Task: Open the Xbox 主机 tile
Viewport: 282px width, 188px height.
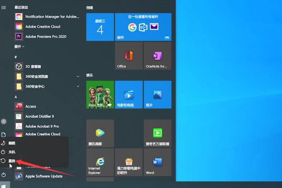Action: (x=100, y=95)
